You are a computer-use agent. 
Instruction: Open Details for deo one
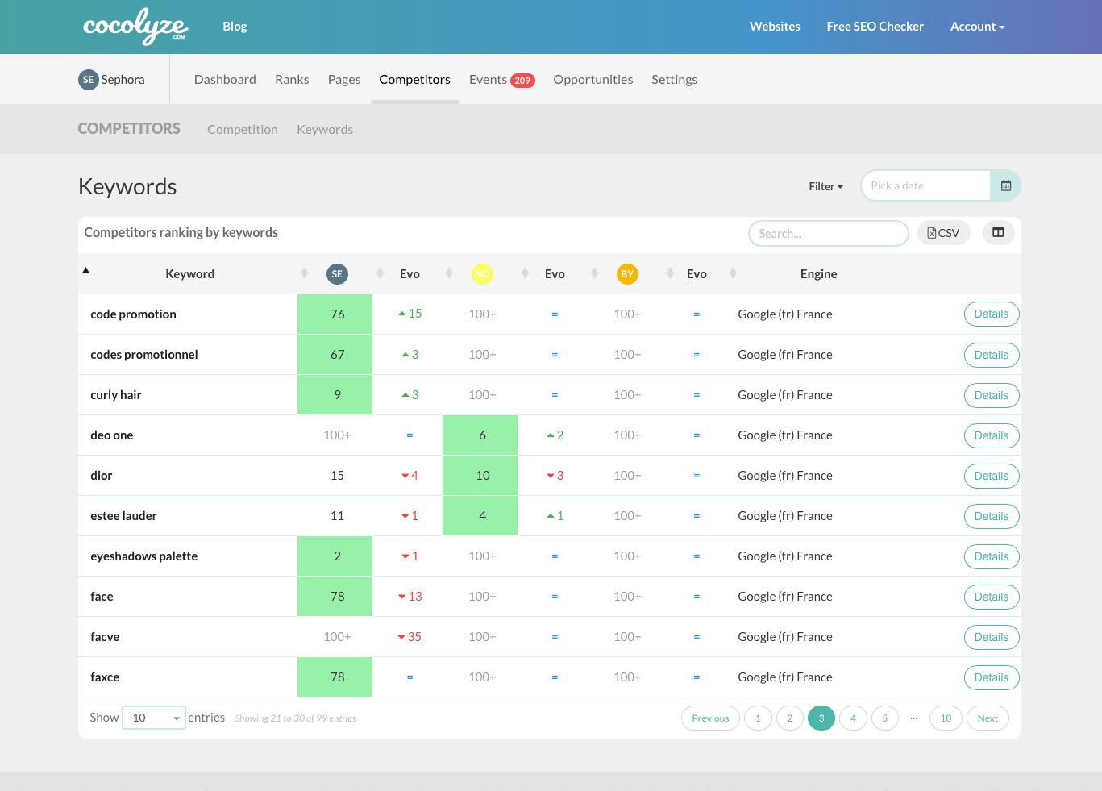click(x=992, y=435)
